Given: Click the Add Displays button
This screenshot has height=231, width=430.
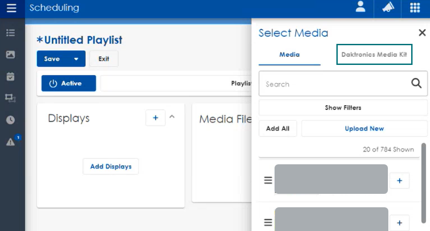Looking at the screenshot, I should coord(111,166).
